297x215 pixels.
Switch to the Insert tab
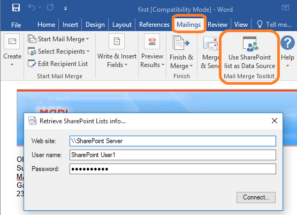point(70,25)
